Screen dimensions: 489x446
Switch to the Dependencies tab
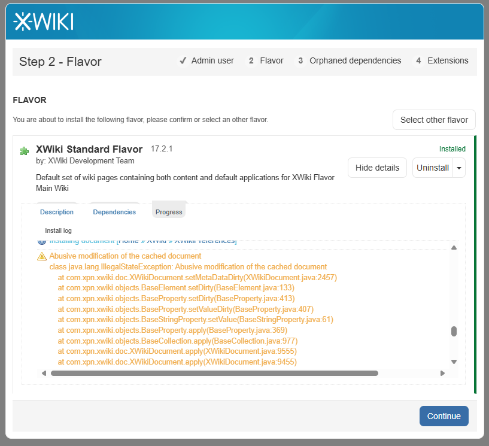pos(114,212)
